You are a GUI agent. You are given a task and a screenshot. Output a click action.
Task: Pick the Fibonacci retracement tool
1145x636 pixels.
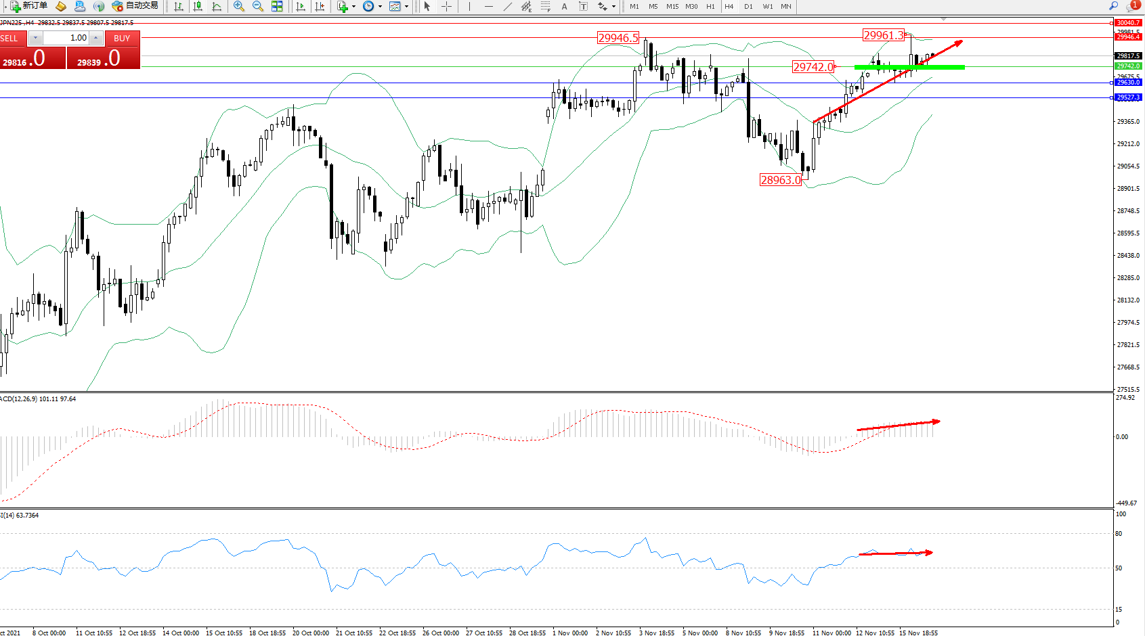(545, 6)
